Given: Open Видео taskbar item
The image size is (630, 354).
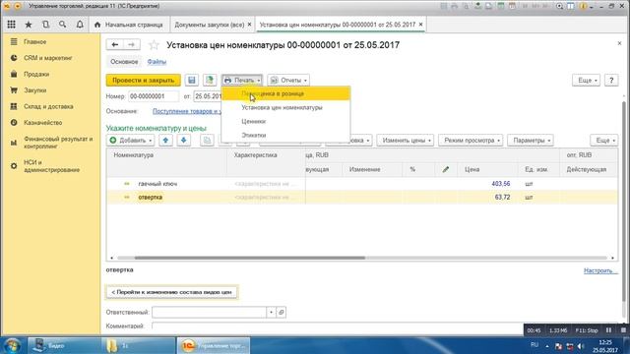Looking at the screenshot, I should (x=64, y=345).
